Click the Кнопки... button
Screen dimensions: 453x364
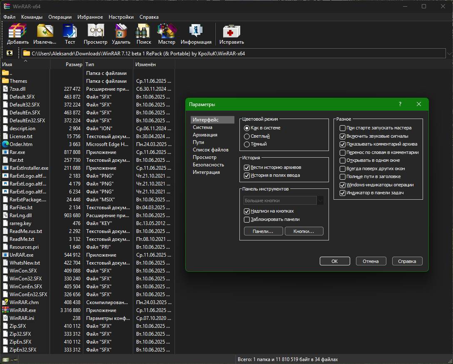304,231
